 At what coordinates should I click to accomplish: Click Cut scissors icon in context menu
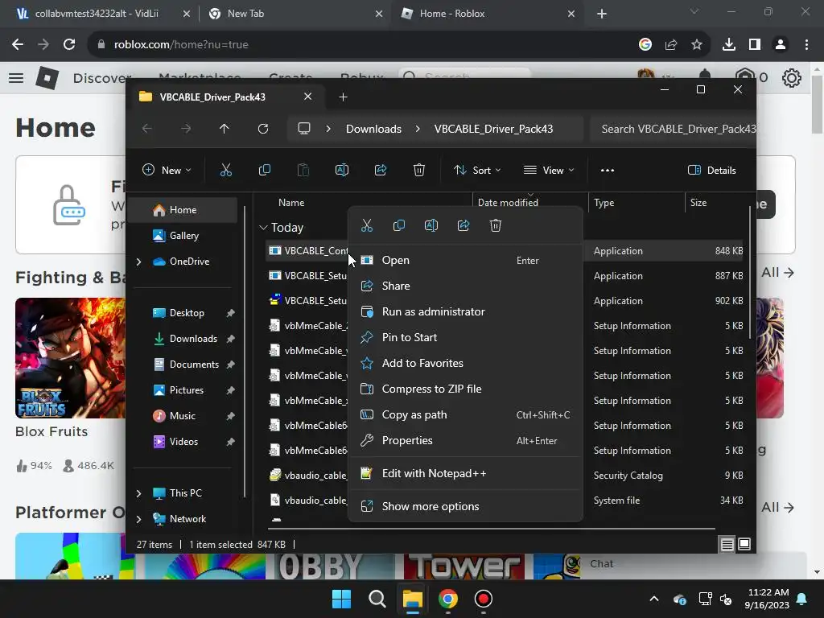(x=367, y=225)
